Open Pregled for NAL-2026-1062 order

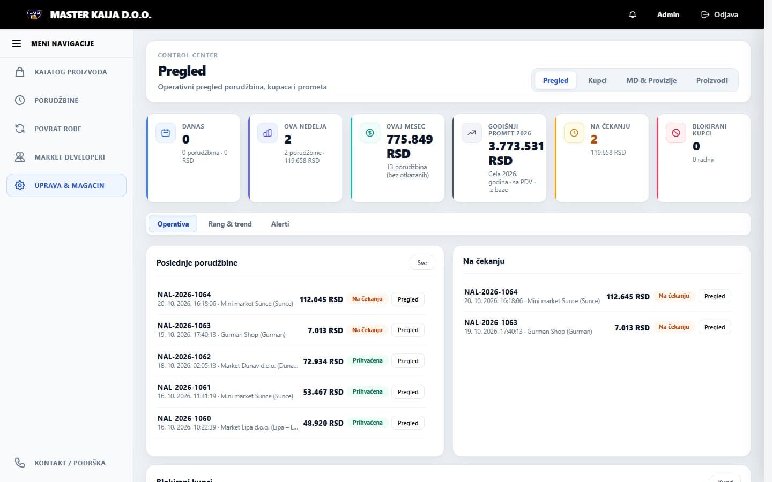click(x=408, y=361)
